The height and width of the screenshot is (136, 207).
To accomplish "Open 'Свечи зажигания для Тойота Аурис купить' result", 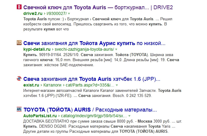I will pyautogui.click(x=94, y=43).
